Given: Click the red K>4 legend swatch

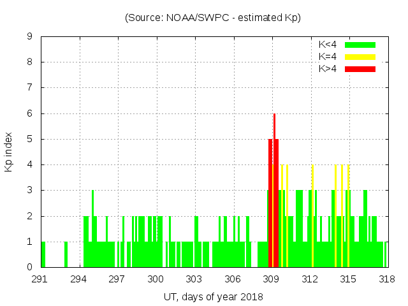Looking at the screenshot, I should pyautogui.click(x=360, y=69).
